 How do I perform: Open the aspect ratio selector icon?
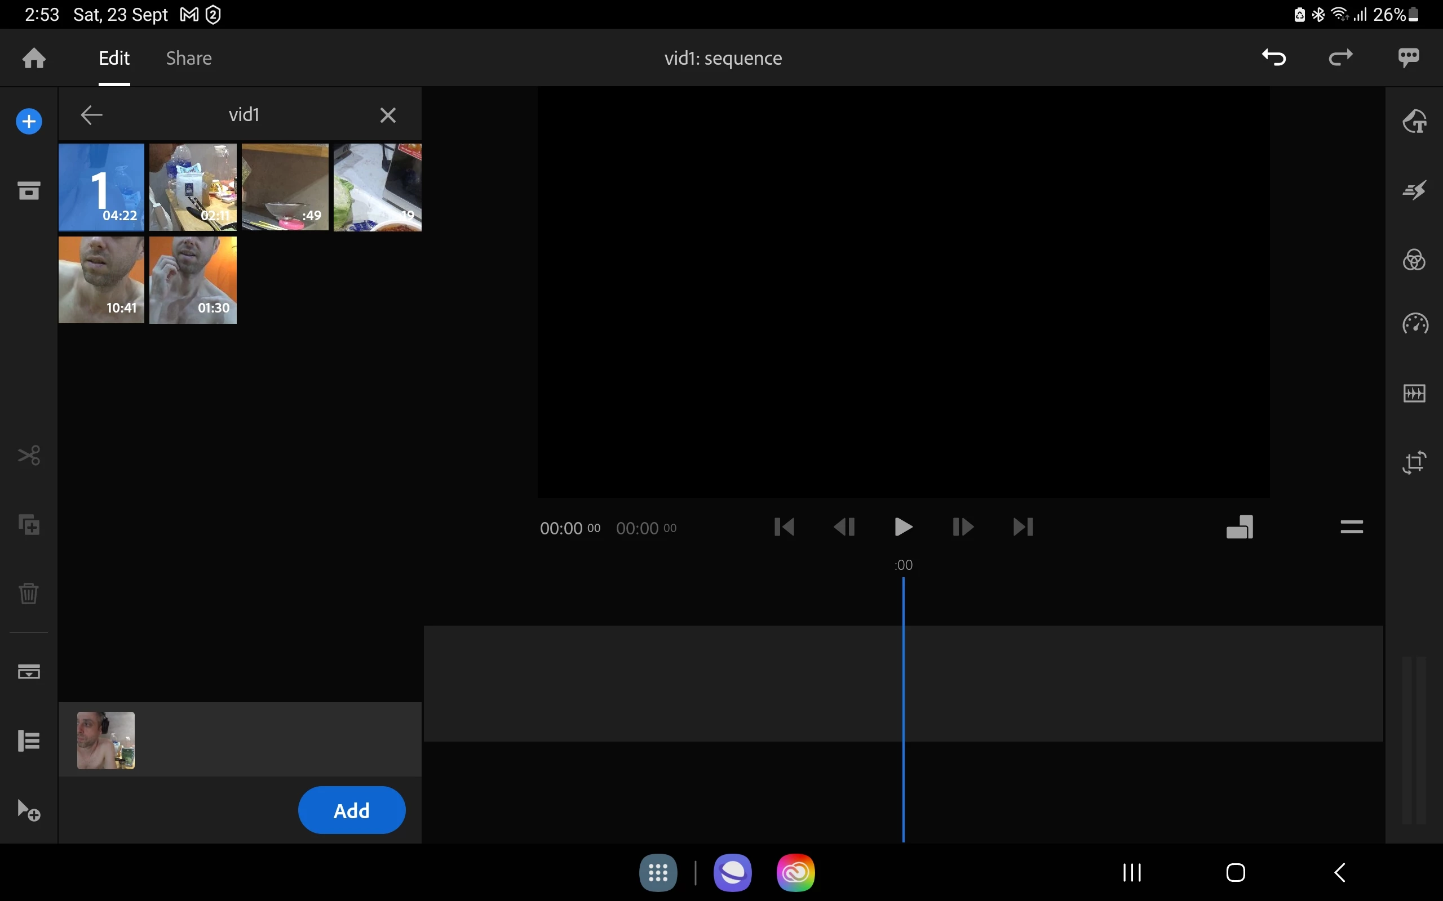tap(1240, 527)
